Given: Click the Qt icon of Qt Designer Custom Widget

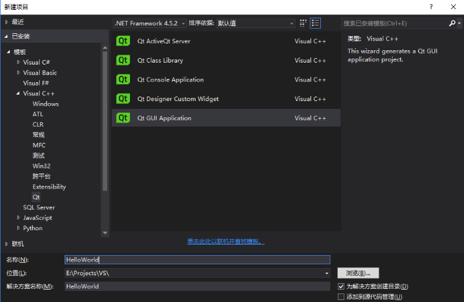Looking at the screenshot, I should pyautogui.click(x=123, y=98).
